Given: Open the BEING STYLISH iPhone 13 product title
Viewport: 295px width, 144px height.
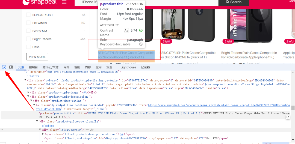Looking at the screenshot, I should (x=126, y=55).
